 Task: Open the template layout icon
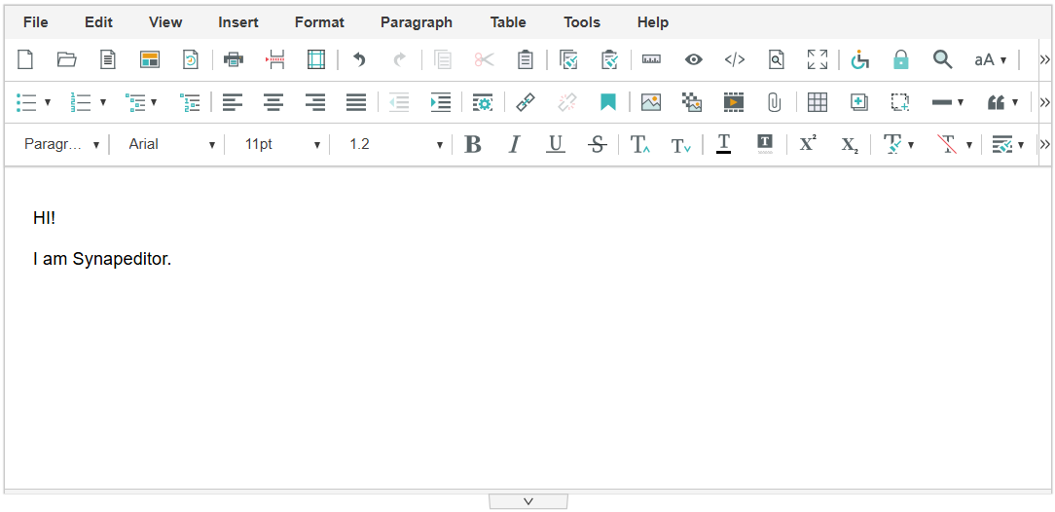point(149,60)
